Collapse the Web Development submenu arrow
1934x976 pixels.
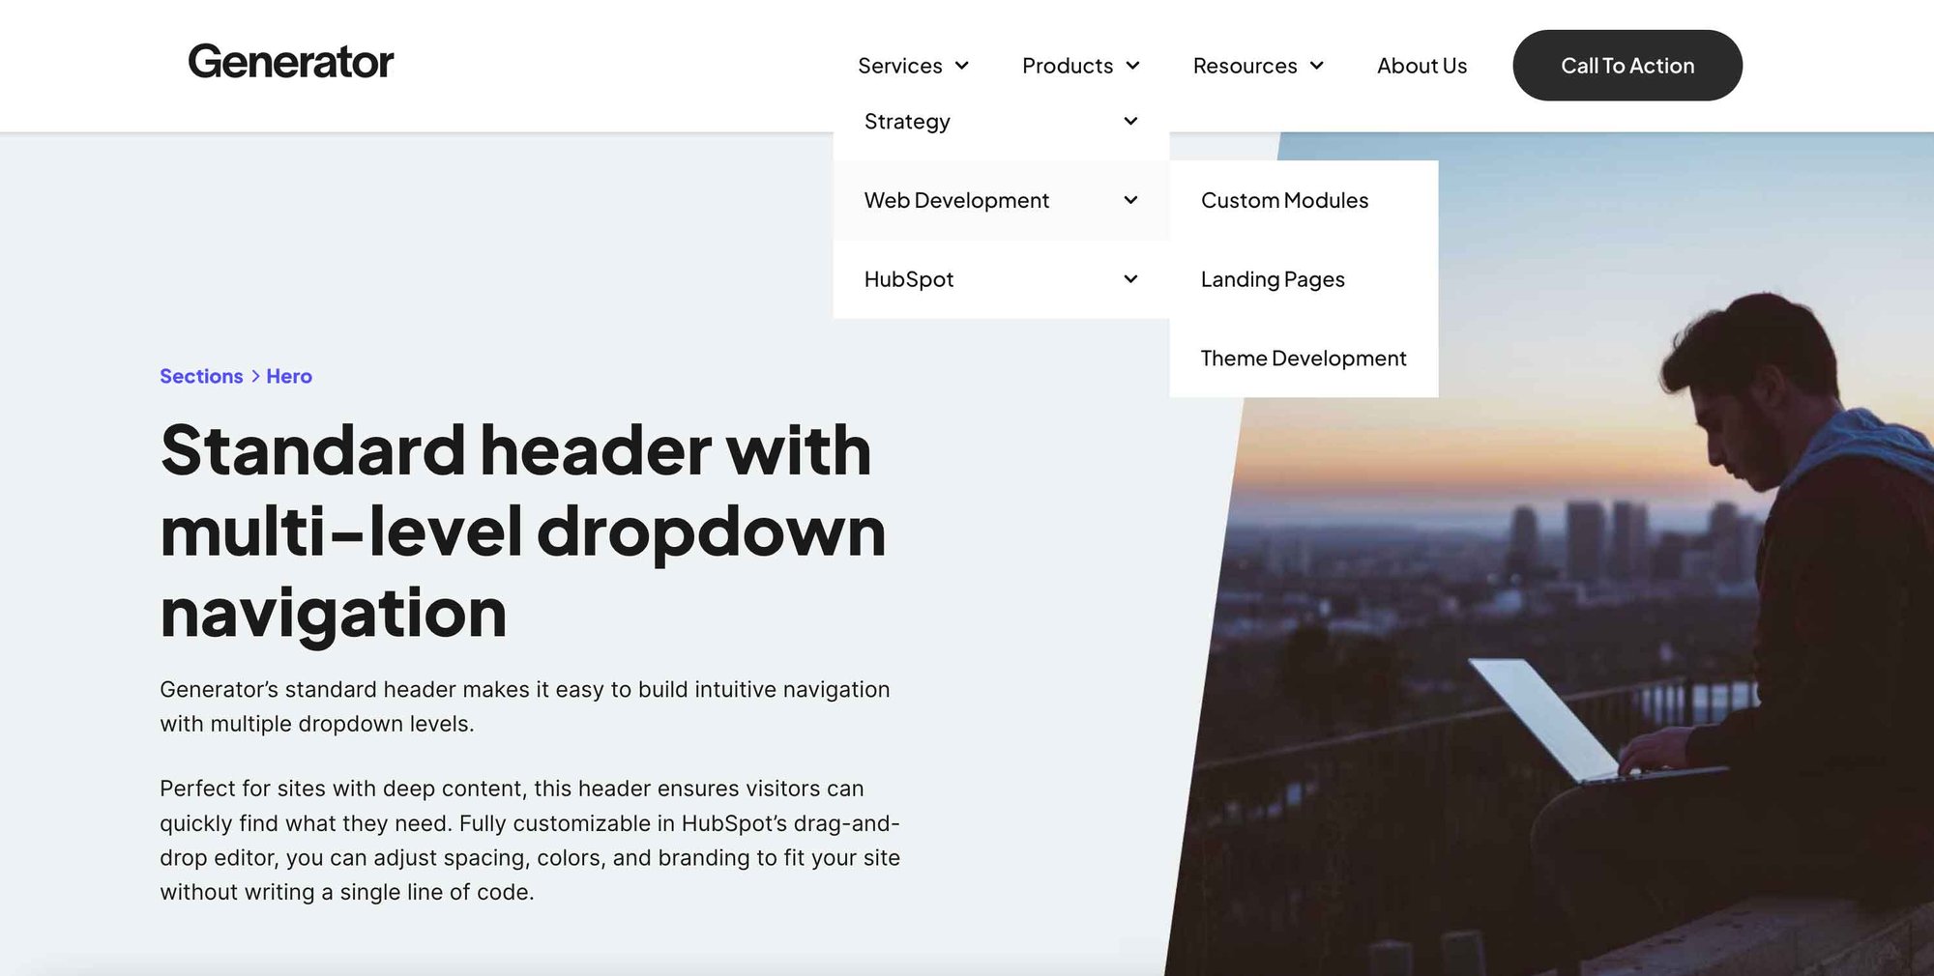pos(1130,200)
